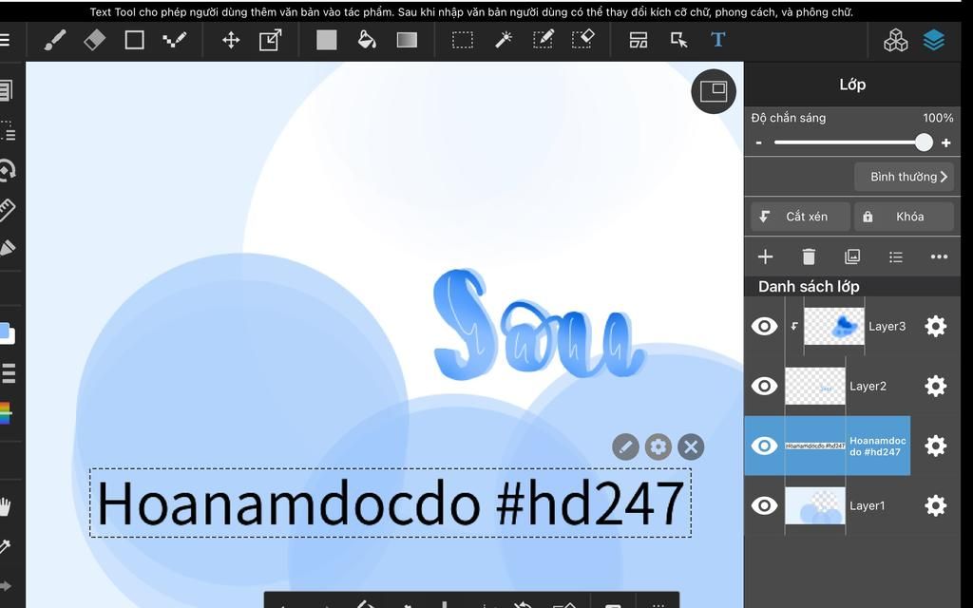This screenshot has width=973, height=608.
Task: Select Layer3 thumbnail
Action: (834, 327)
